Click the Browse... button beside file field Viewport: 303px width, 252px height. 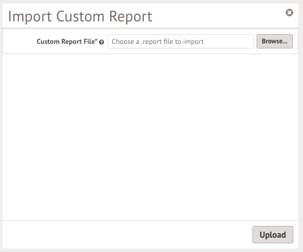pyautogui.click(x=274, y=41)
